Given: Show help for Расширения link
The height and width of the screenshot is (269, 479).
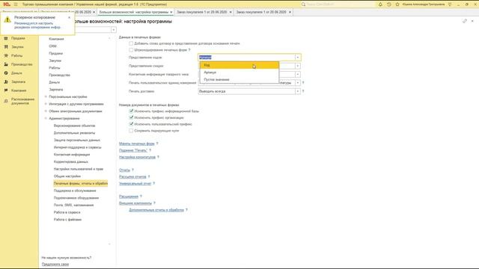Looking at the screenshot, I should click(x=141, y=197).
